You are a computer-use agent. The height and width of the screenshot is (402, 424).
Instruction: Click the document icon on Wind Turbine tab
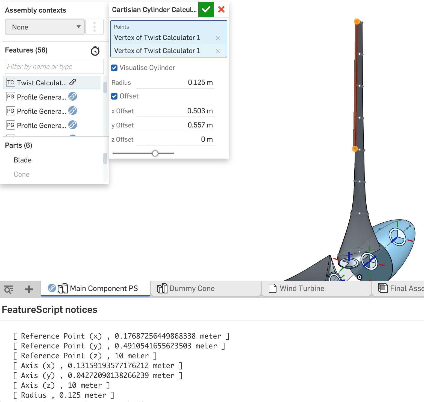pyautogui.click(x=273, y=288)
